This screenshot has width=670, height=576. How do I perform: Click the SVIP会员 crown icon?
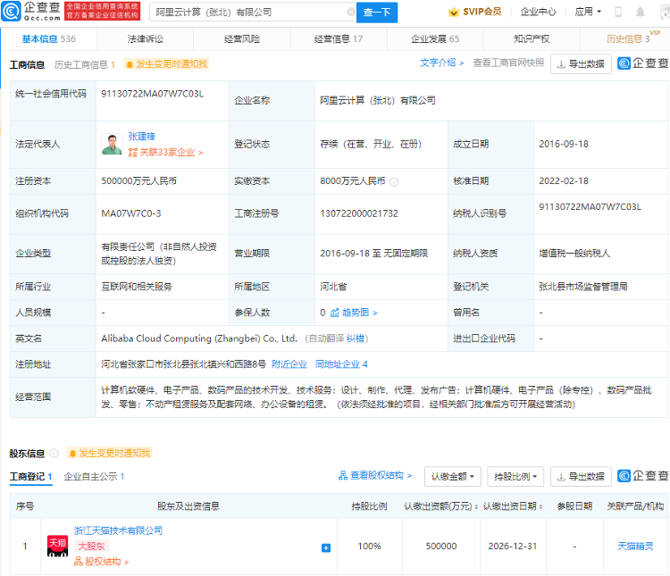pos(453,12)
